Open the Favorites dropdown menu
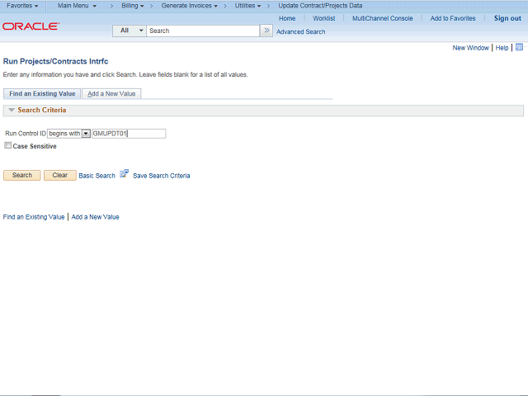 click(x=22, y=6)
